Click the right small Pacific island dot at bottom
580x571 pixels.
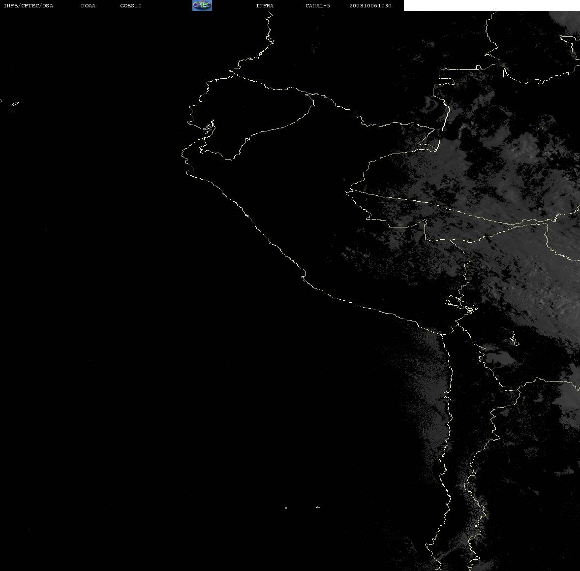[x=318, y=507]
